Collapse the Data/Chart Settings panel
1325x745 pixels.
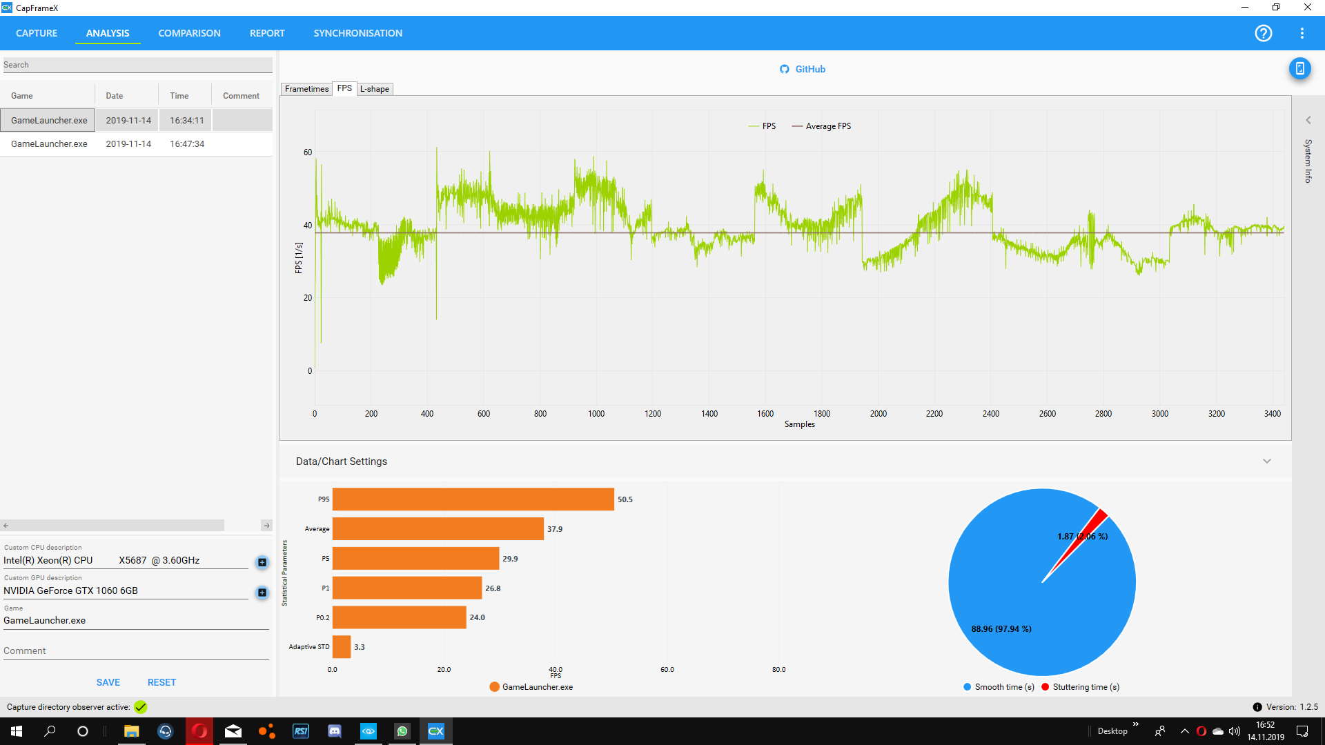pos(1267,461)
